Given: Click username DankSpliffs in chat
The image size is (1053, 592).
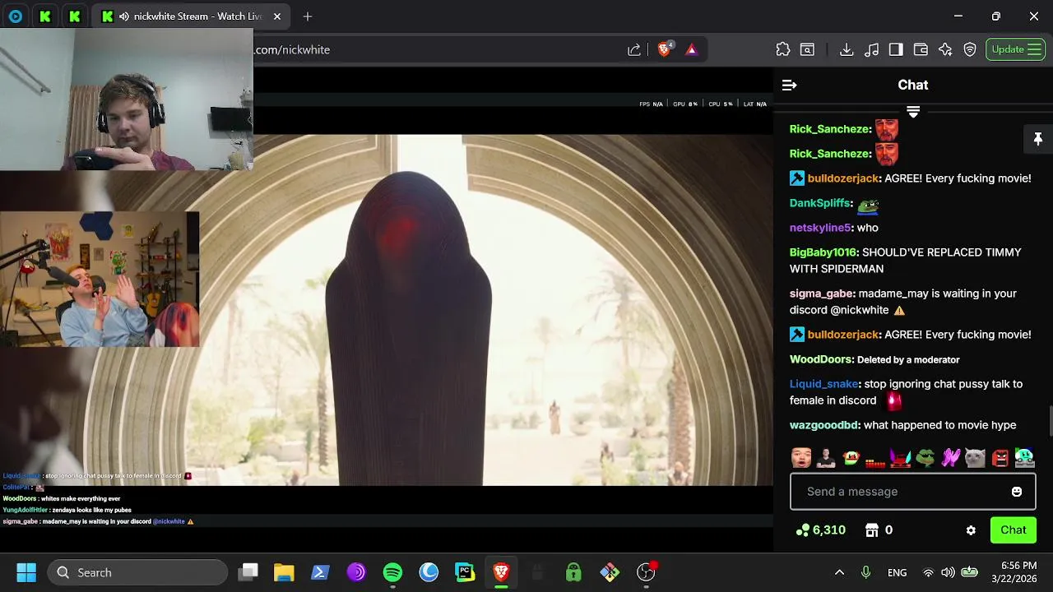Looking at the screenshot, I should tap(819, 203).
